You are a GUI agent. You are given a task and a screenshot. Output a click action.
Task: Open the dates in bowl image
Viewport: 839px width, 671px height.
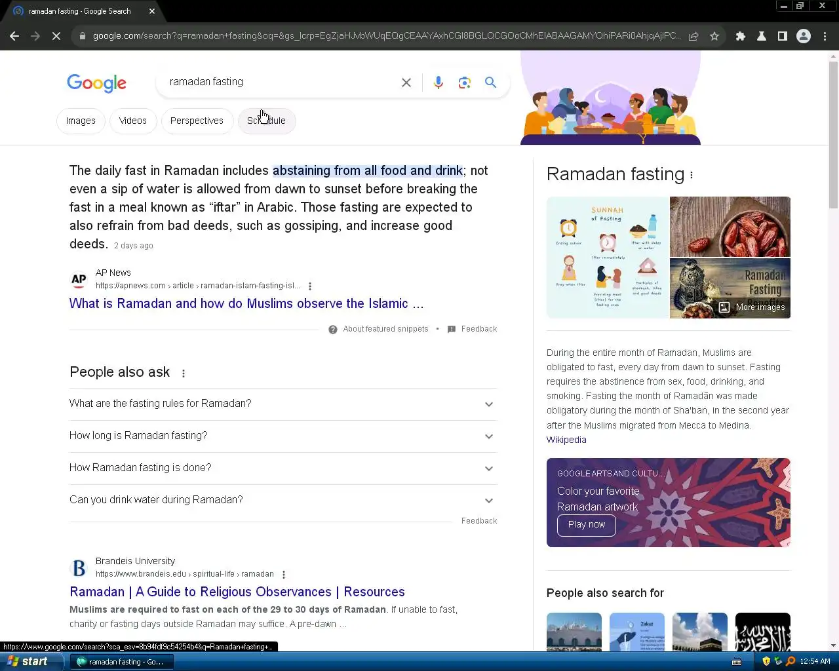tap(730, 227)
